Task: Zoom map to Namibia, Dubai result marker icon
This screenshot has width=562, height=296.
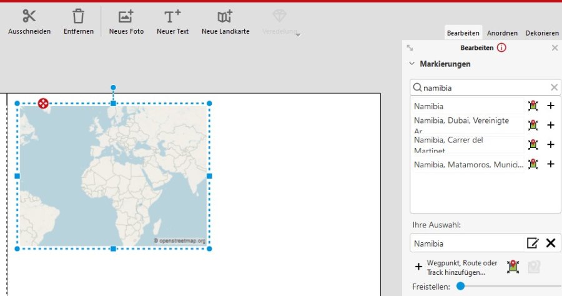Action: pyautogui.click(x=533, y=125)
